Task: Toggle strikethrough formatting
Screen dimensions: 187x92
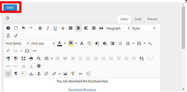Action: point(63,28)
